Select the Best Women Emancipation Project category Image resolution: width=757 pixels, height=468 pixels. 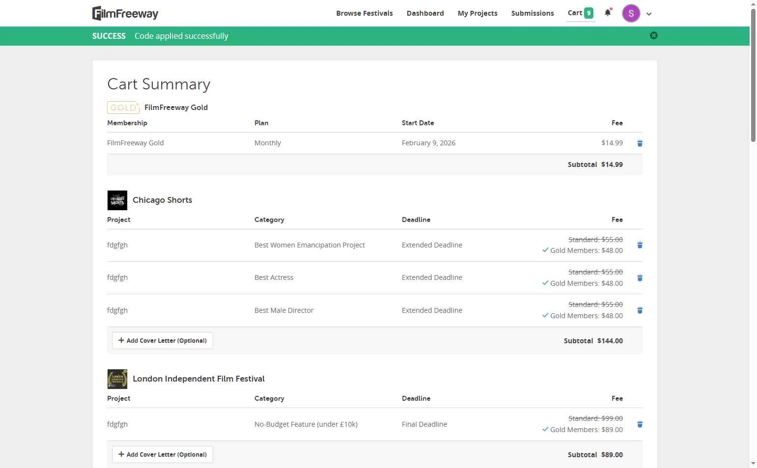coord(309,245)
